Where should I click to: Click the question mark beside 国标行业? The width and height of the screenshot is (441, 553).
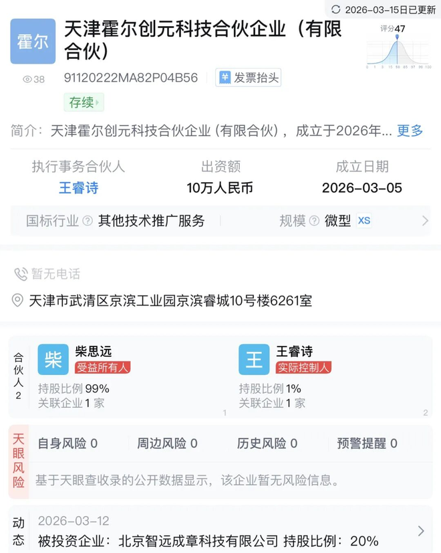88,221
